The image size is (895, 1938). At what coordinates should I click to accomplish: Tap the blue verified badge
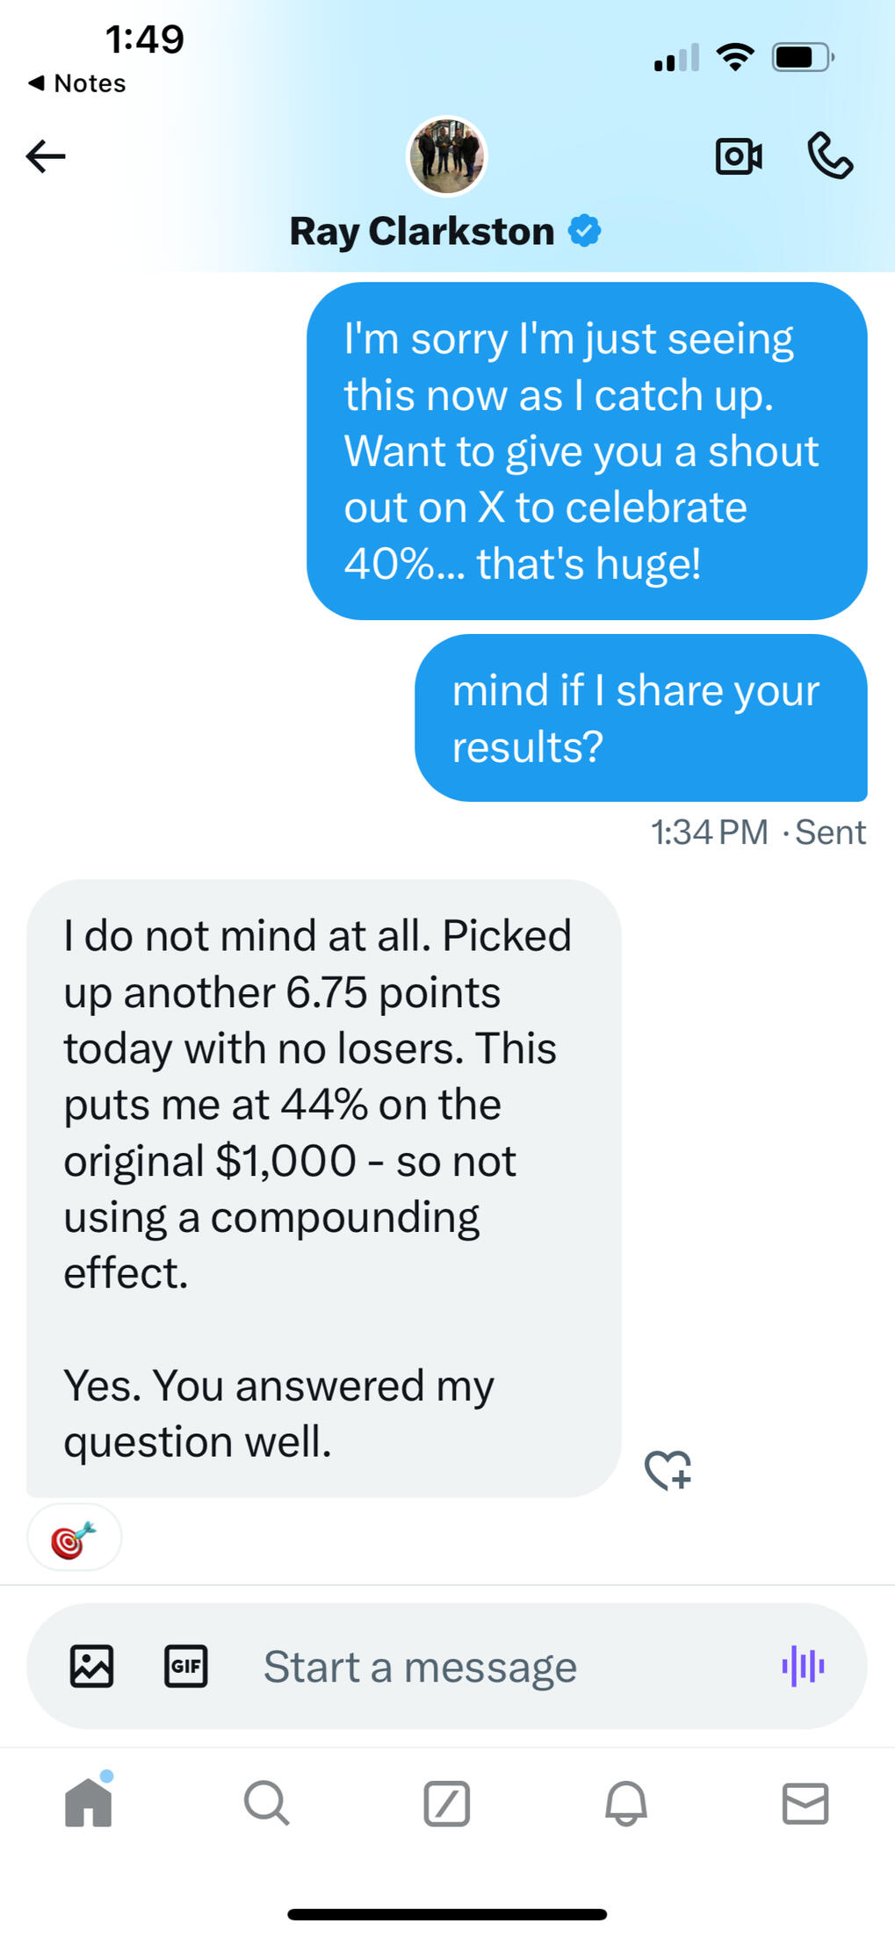[584, 231]
